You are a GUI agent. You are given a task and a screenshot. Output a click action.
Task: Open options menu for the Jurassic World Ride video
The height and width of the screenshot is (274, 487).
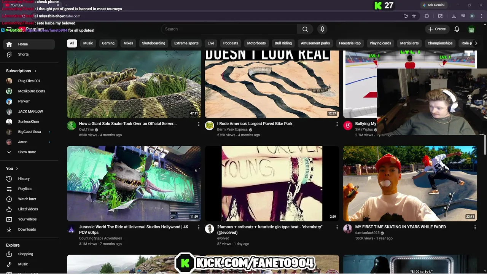point(199,227)
